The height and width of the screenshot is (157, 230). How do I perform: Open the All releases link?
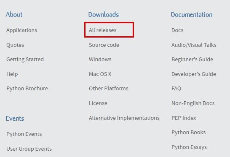[102, 30]
